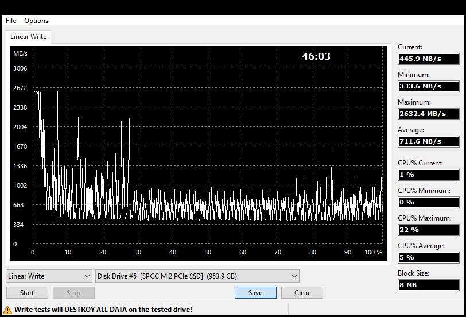Viewport: 466px width, 317px height.
Task: Click the CPU% Average value 5 %
Action: [x=429, y=257]
